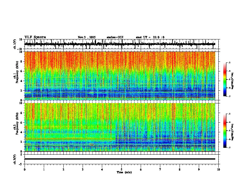Click the time axis tick label "1"

pyautogui.click(x=44, y=170)
